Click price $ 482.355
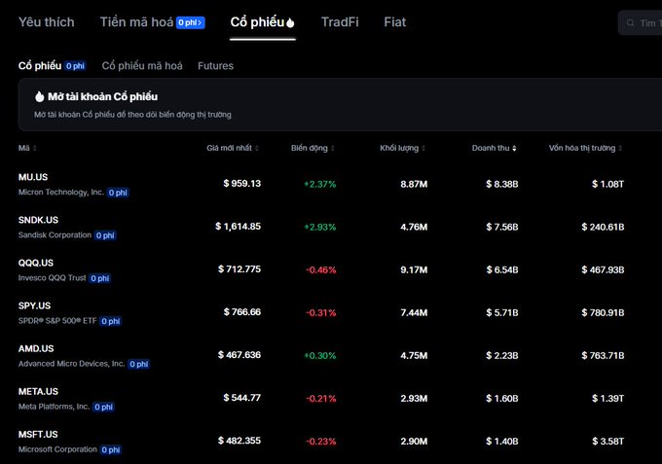Viewport: 662px width, 464px height. tap(239, 441)
